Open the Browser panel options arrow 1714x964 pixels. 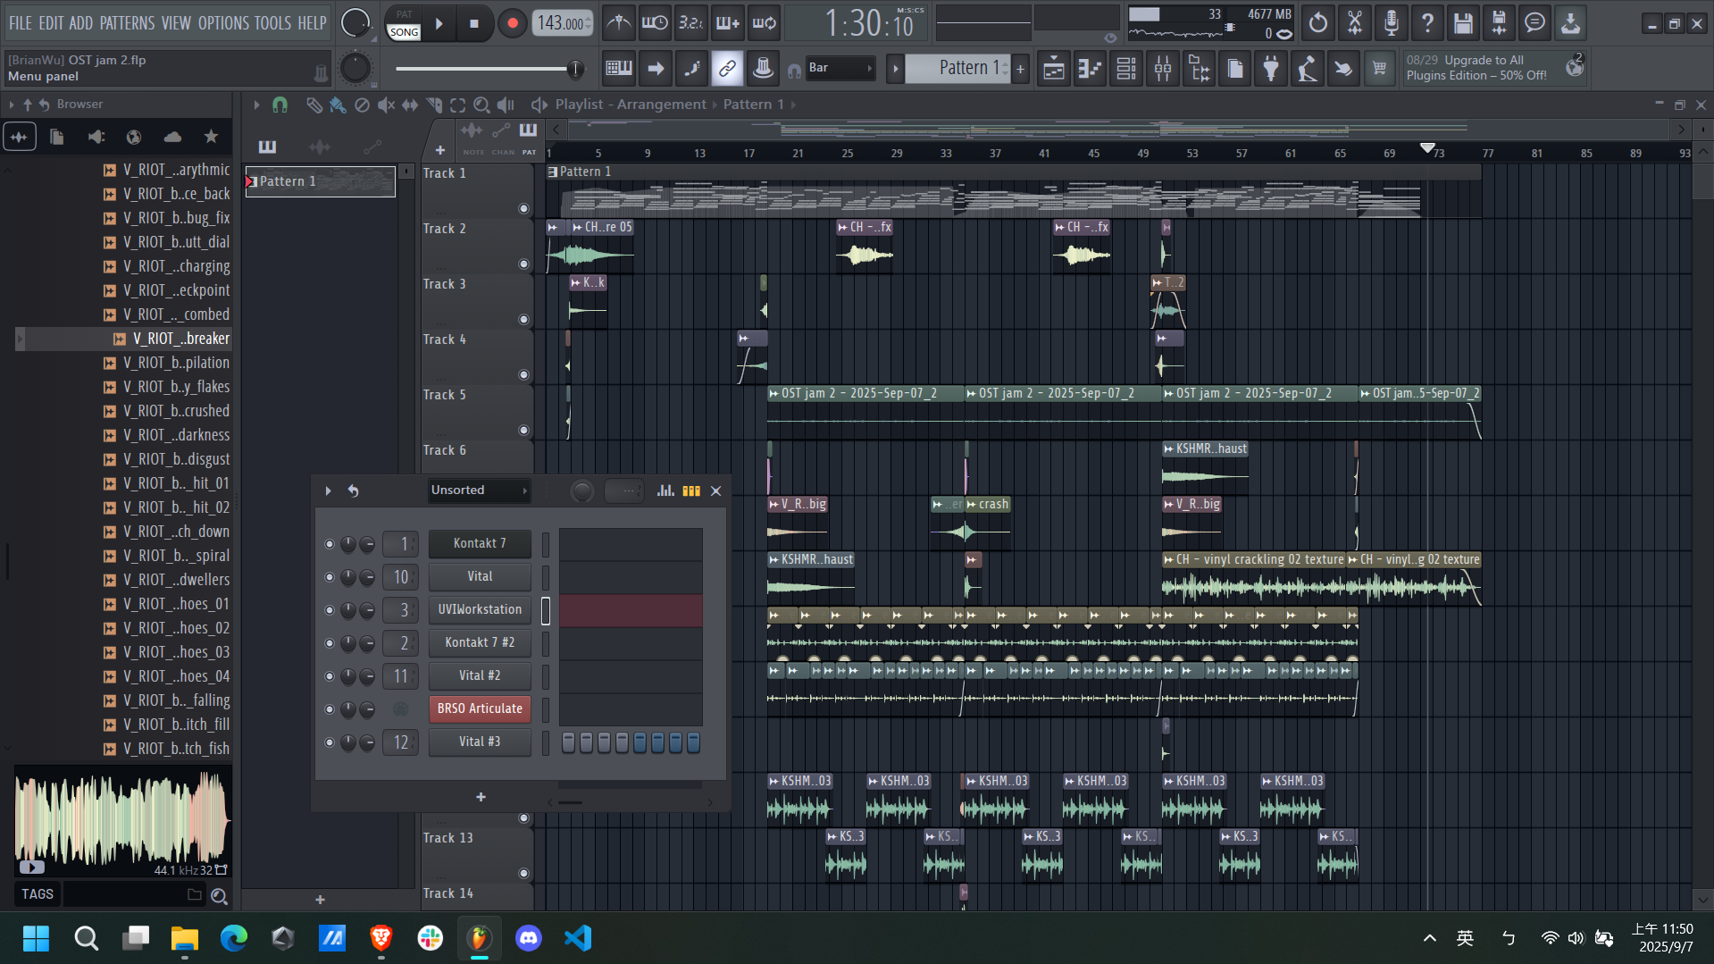[12, 105]
